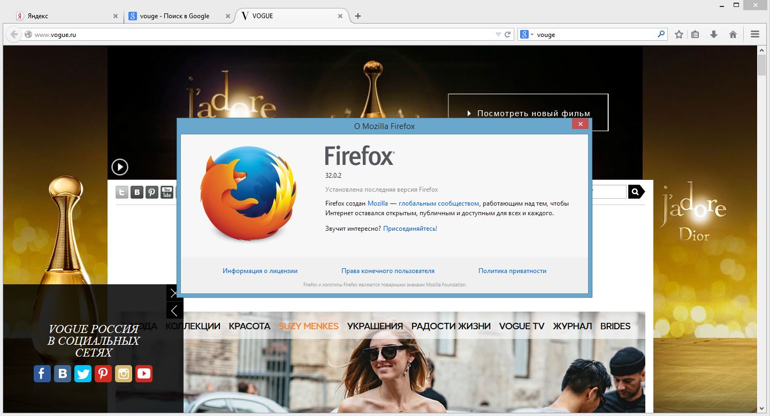Click the vertical scrollbar thumb
Image resolution: width=770 pixels, height=416 pixels.
point(762,65)
